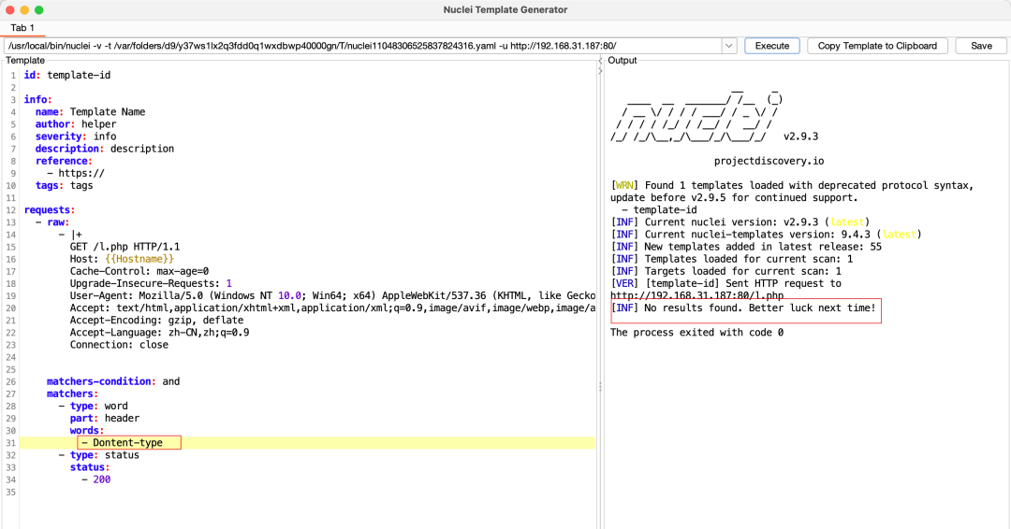The image size is (1011, 529).
Task: Click 'Current nuclei-templates version' output line
Action: (766, 235)
